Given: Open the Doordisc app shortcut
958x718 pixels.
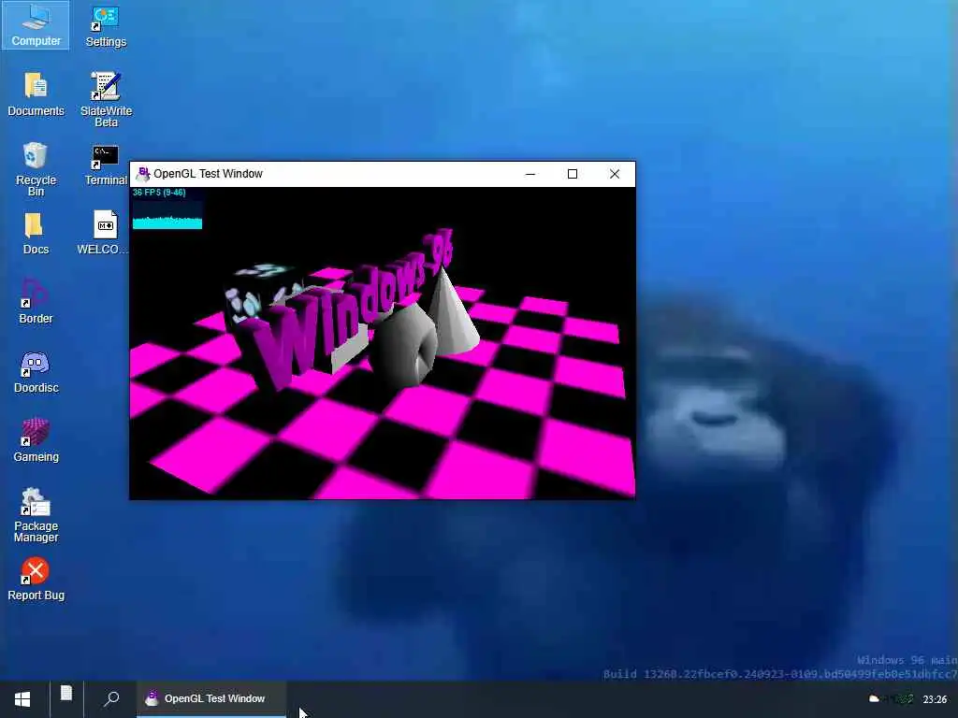Looking at the screenshot, I should (x=36, y=372).
